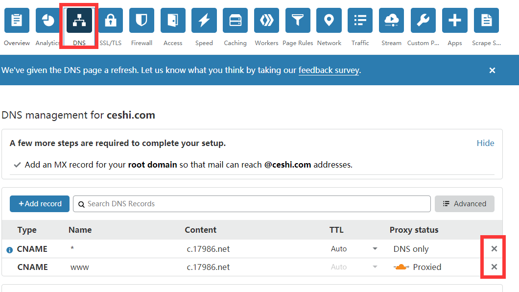Toggle DNS only status for wildcard record
This screenshot has width=519, height=292.
click(x=411, y=249)
